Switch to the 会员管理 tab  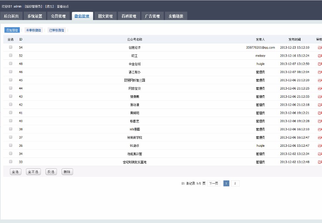click(58, 16)
